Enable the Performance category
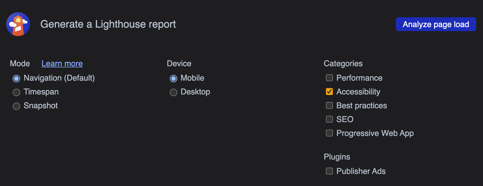483x186 pixels. (x=329, y=78)
